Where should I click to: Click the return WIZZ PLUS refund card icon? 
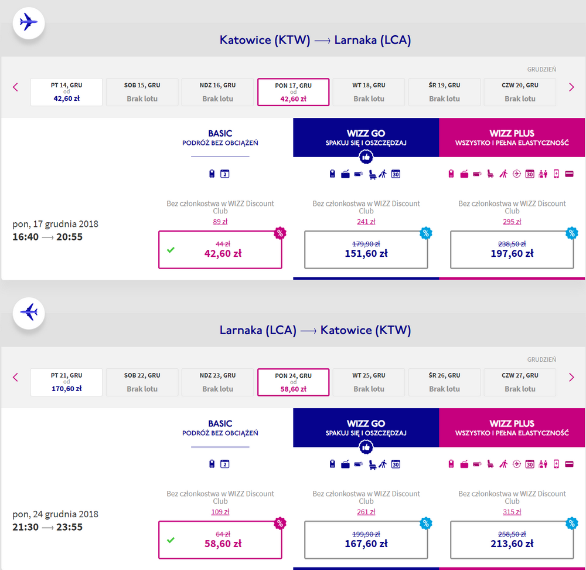(569, 464)
